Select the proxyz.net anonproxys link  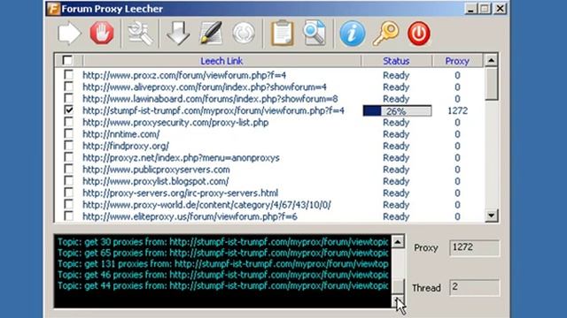pyautogui.click(x=181, y=157)
